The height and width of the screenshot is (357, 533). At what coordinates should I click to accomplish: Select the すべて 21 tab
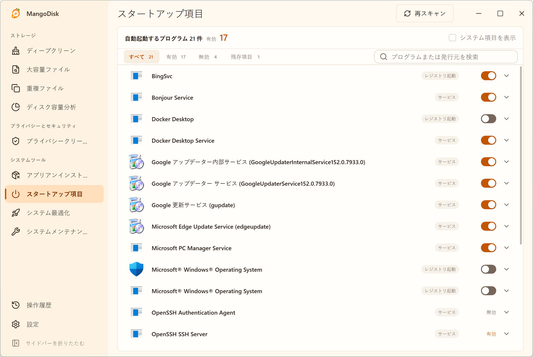141,57
